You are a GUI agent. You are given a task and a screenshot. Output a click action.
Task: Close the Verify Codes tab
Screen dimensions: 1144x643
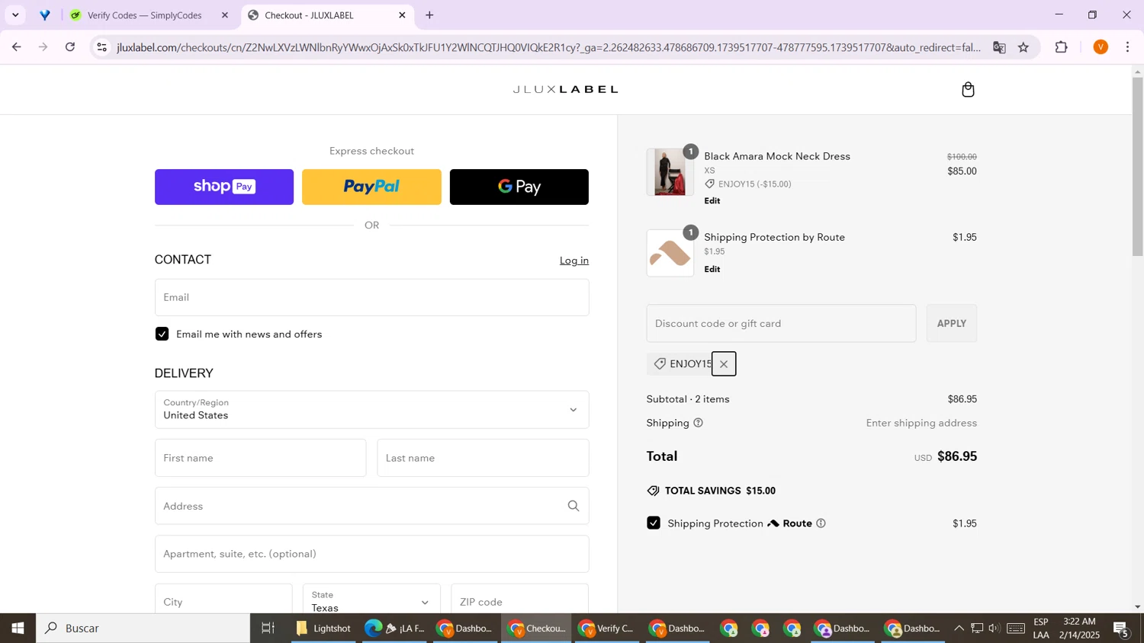(x=224, y=15)
